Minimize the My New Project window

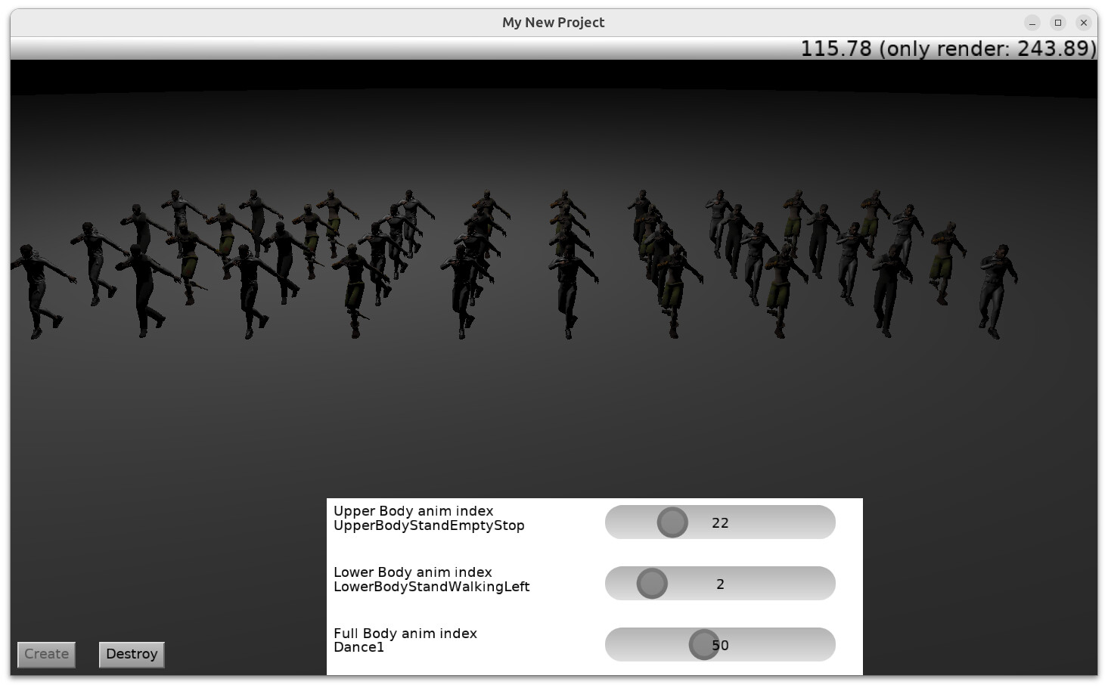coord(1032,23)
